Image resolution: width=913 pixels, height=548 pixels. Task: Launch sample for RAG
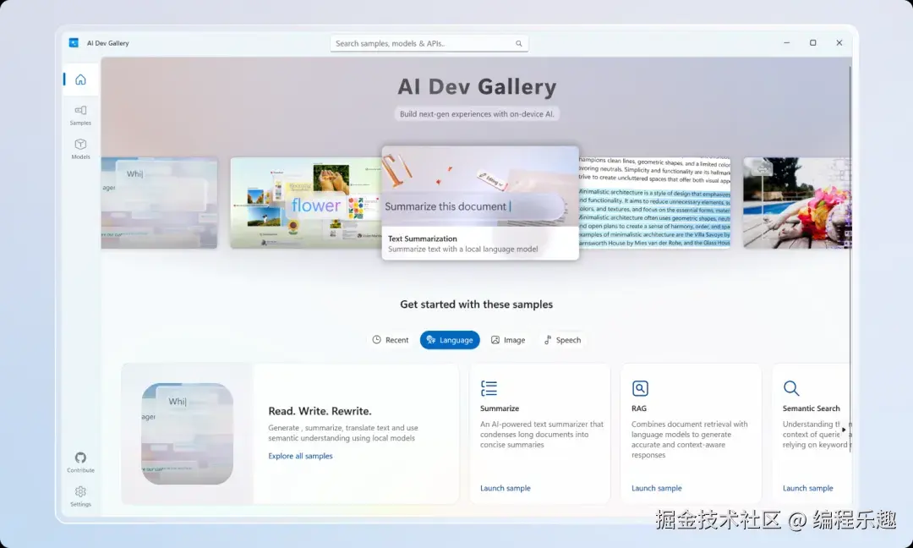656,488
